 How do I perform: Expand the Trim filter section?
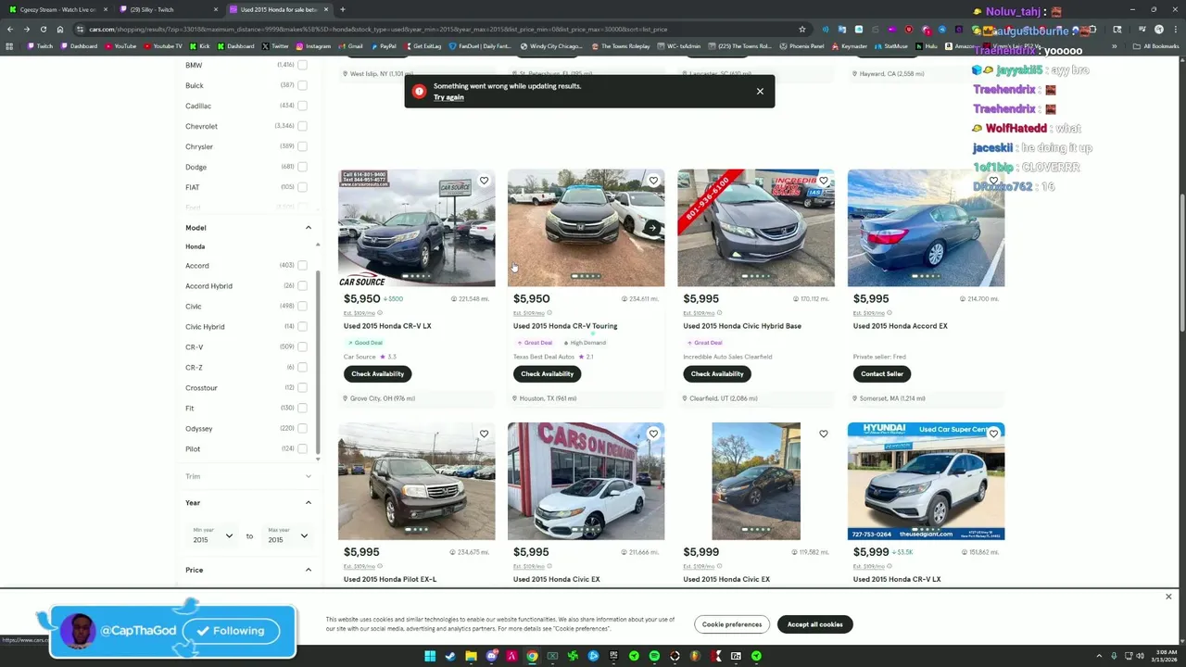[309, 476]
